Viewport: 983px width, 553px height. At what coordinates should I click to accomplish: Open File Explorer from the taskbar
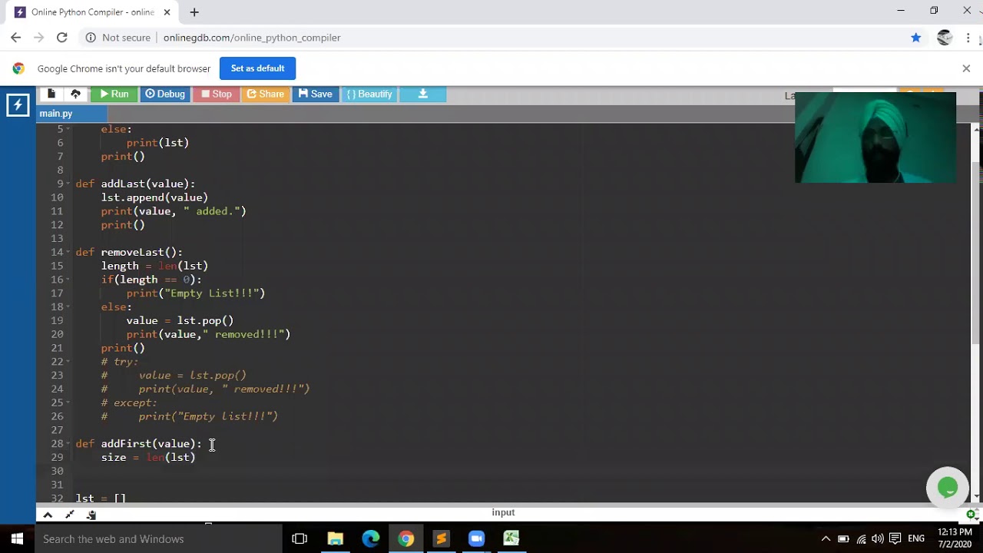pos(336,538)
